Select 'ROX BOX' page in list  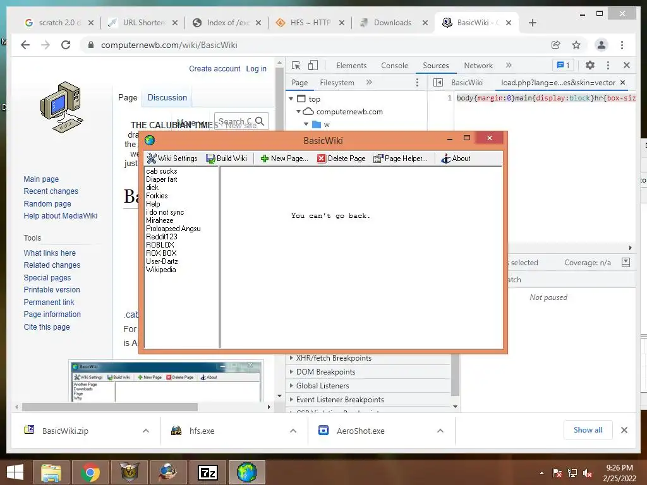[161, 253]
